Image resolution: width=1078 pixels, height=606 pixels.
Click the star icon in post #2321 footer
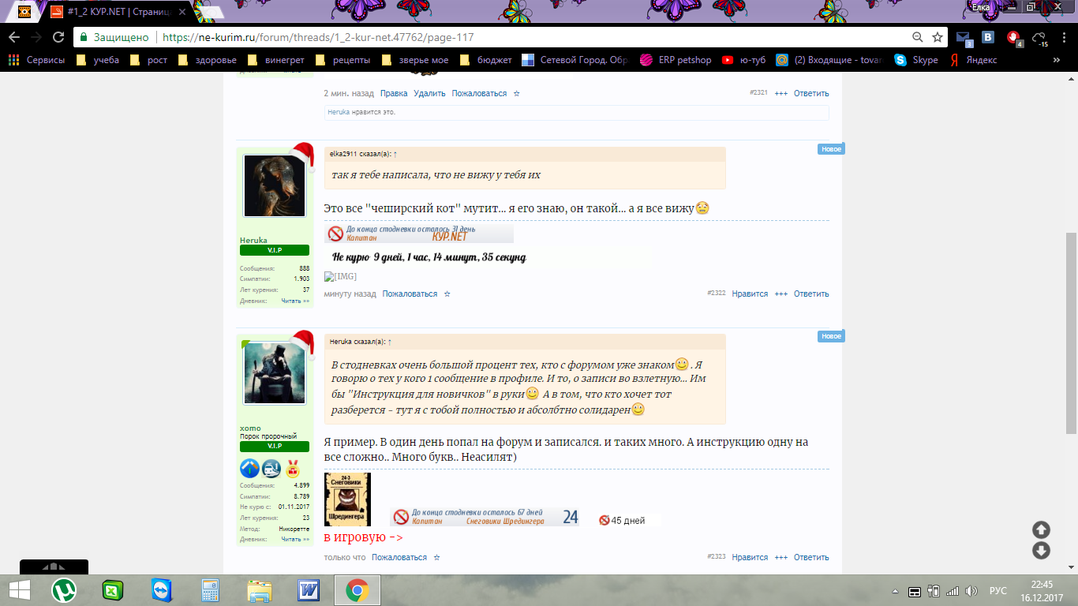click(517, 93)
